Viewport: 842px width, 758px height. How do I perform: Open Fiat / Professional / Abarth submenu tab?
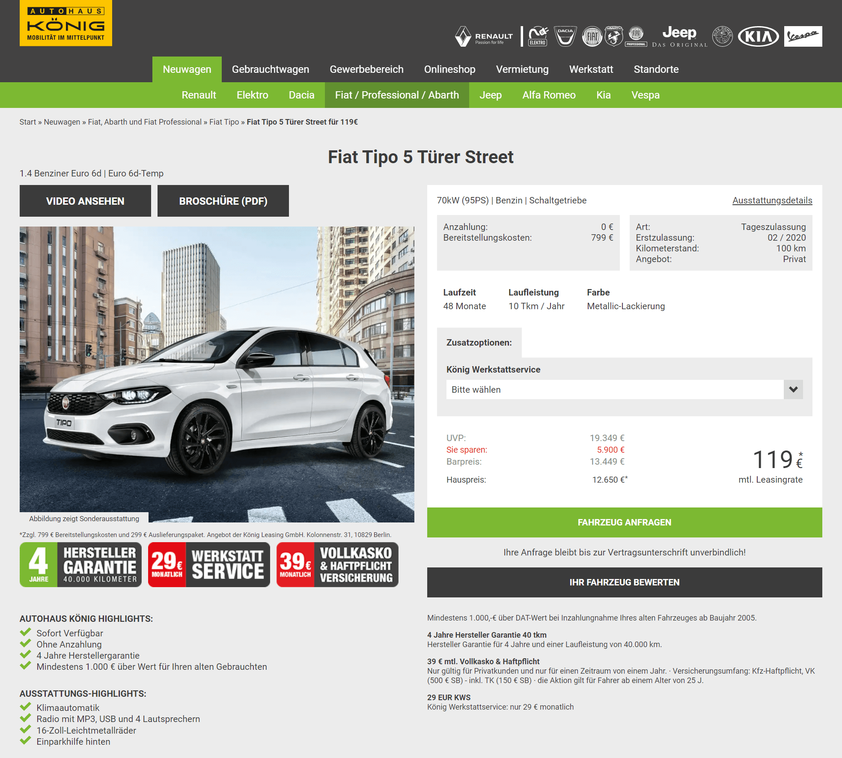(397, 95)
